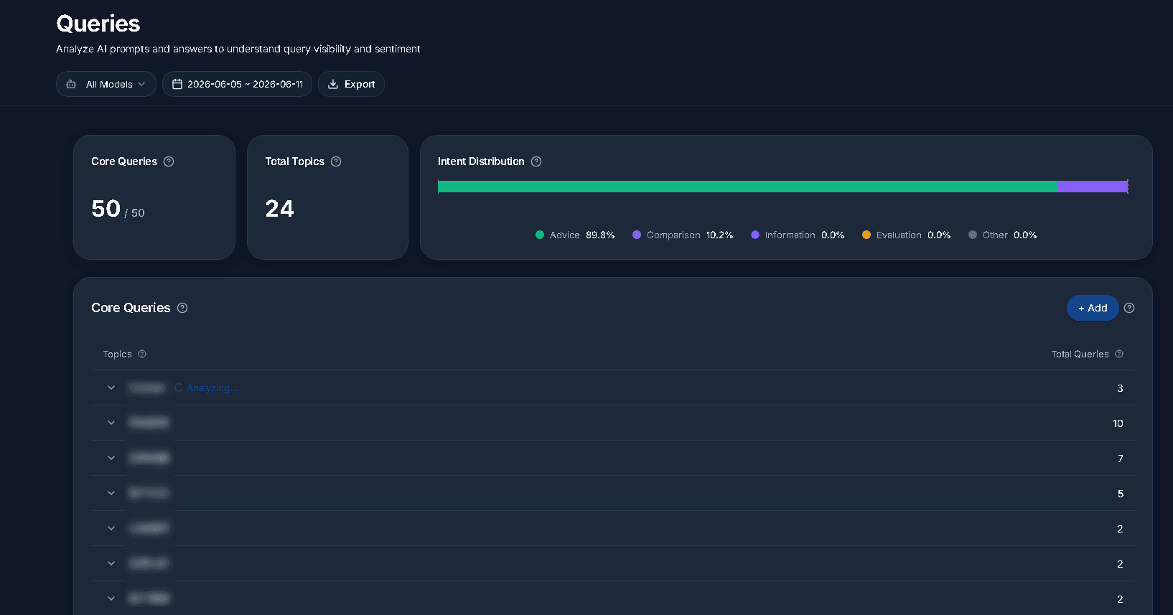The width and height of the screenshot is (1173, 615).
Task: Click the total queries value 5
Action: 1121,494
